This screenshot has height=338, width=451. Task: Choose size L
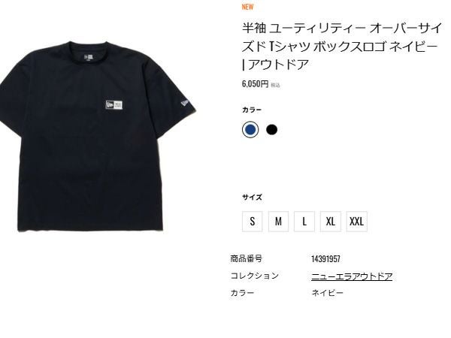(x=304, y=222)
